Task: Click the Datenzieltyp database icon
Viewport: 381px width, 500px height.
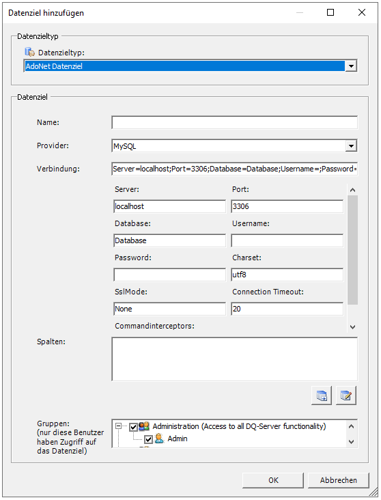Action: (x=29, y=52)
